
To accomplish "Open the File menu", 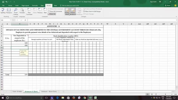I will pyautogui.click(x=3, y=6).
